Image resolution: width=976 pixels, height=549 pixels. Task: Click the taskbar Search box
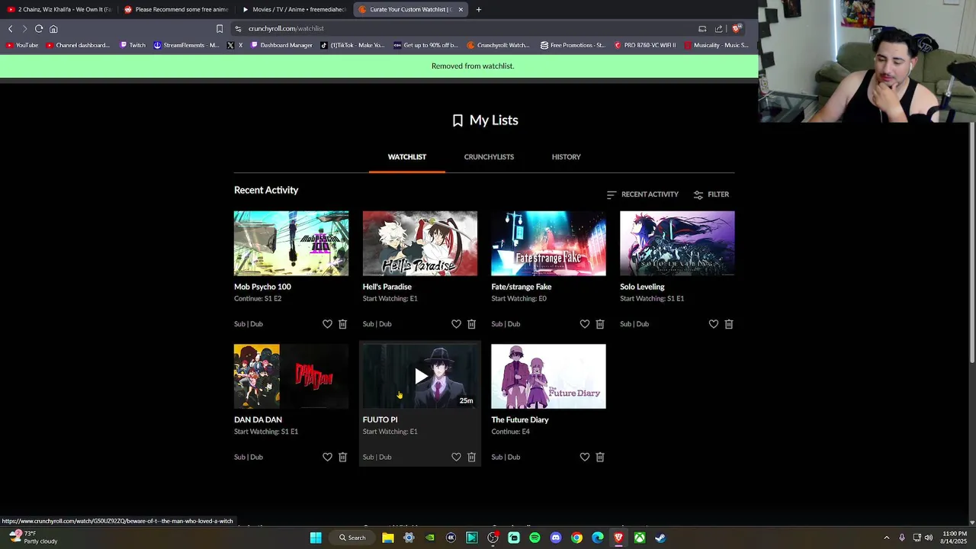click(353, 538)
